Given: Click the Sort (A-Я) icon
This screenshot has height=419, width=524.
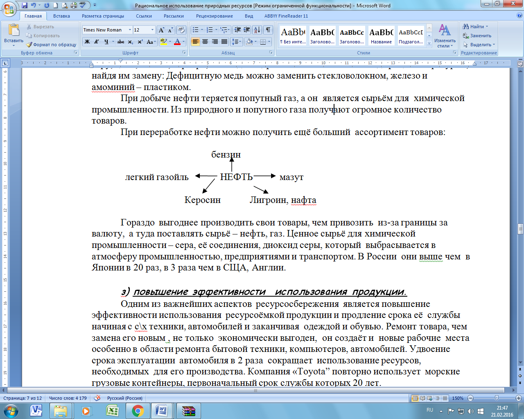Looking at the screenshot, I should click(x=257, y=30).
